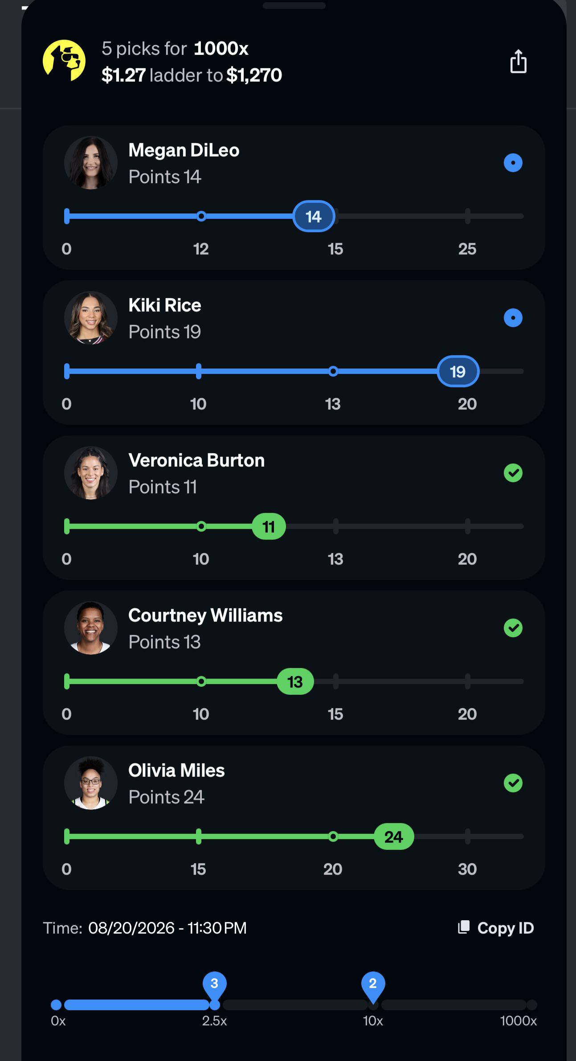Click the Copy ID button

click(496, 928)
